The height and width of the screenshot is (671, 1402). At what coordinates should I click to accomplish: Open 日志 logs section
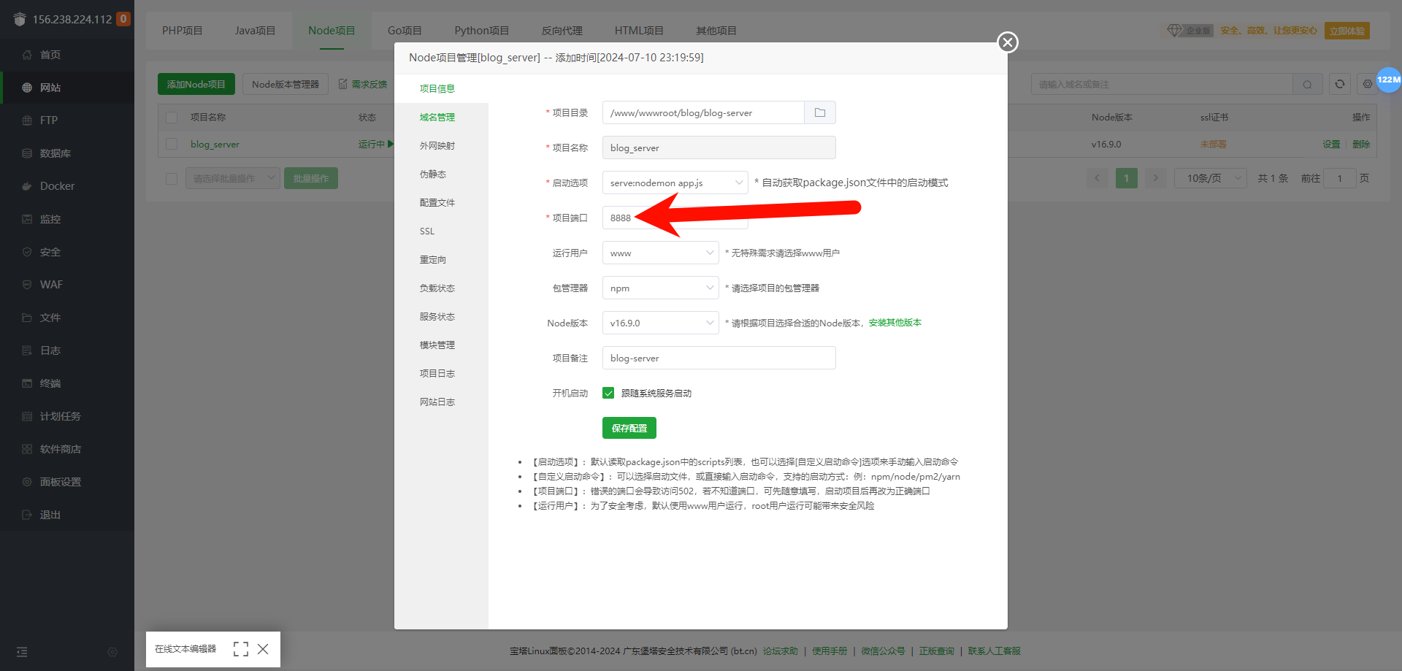pyautogui.click(x=50, y=350)
